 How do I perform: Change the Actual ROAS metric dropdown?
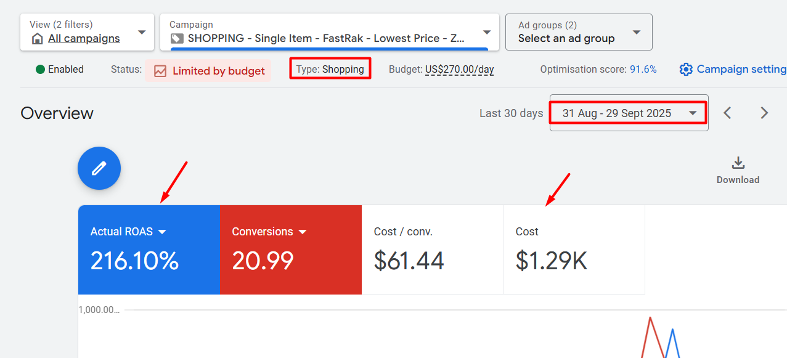click(x=162, y=232)
